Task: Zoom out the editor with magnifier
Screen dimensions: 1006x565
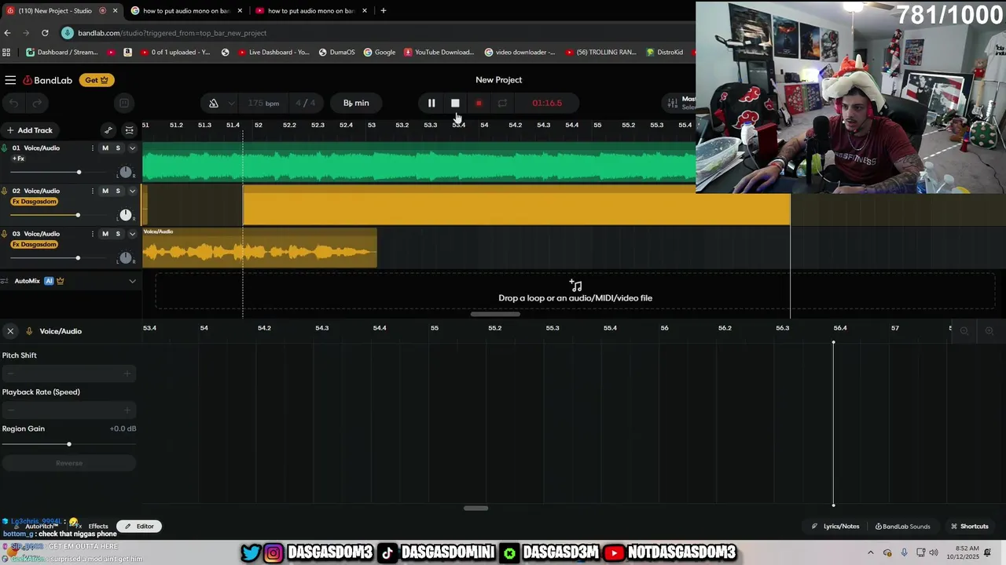Action: [964, 331]
